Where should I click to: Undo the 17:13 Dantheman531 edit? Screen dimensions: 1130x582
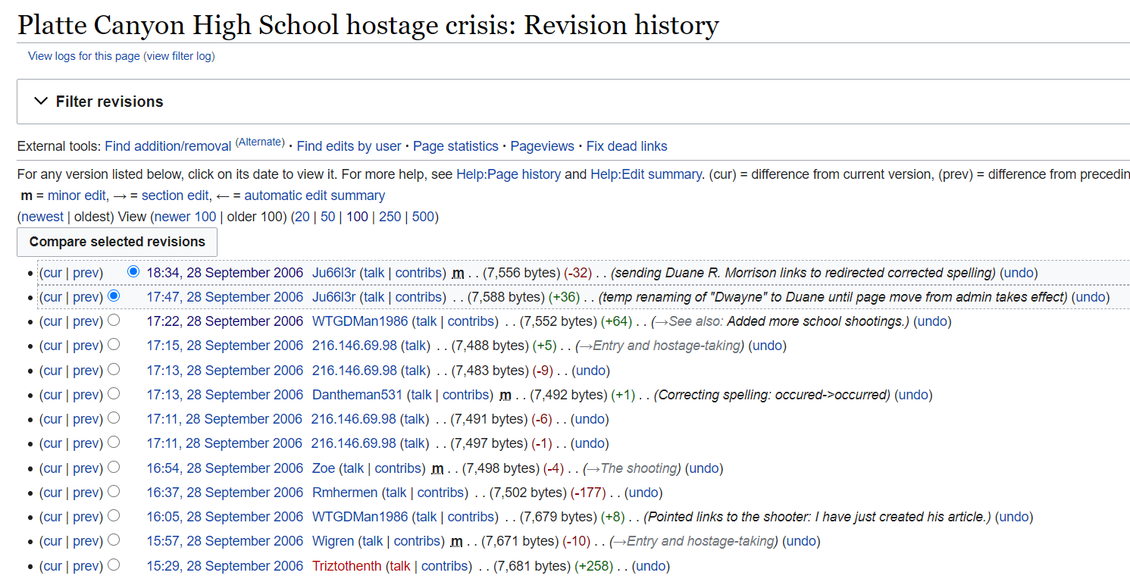point(913,395)
